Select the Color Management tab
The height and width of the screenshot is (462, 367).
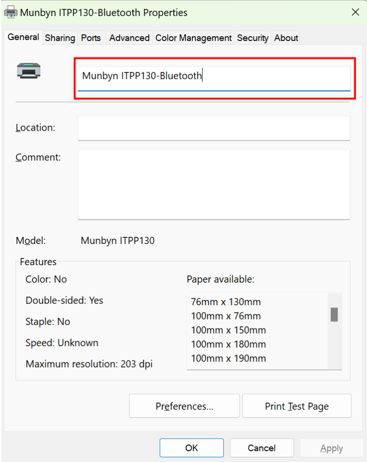click(194, 38)
